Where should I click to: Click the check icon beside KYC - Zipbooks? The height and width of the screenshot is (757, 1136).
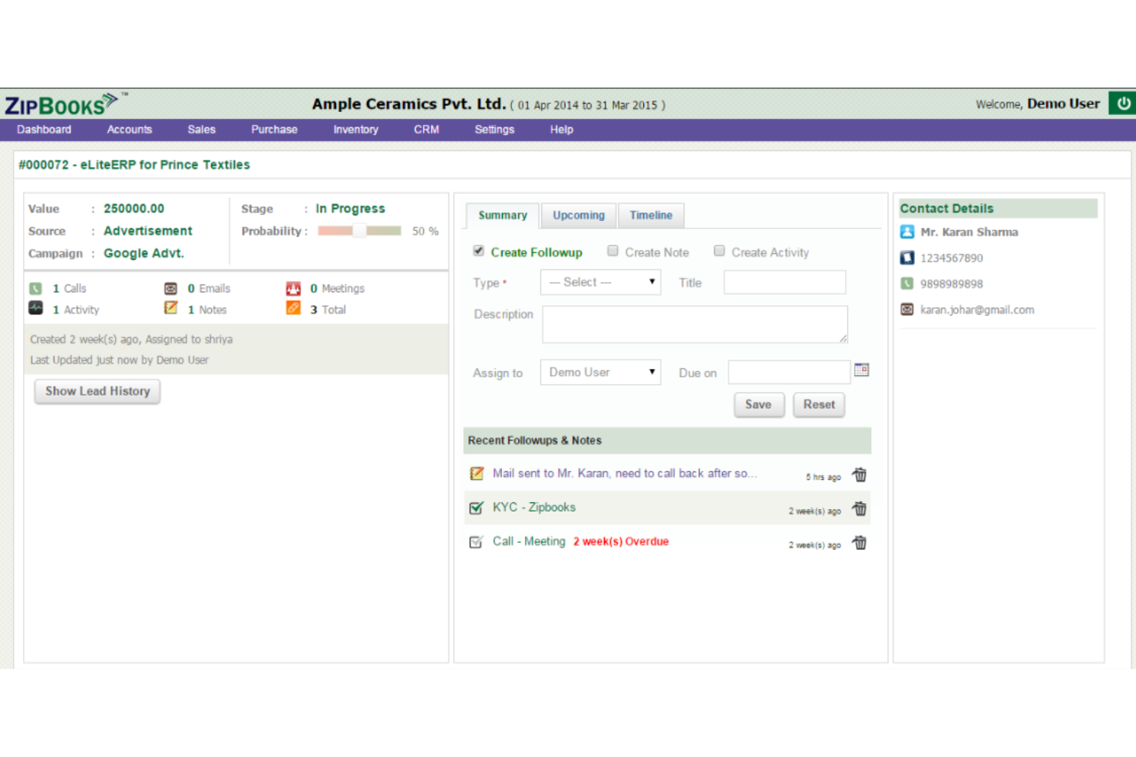(477, 508)
